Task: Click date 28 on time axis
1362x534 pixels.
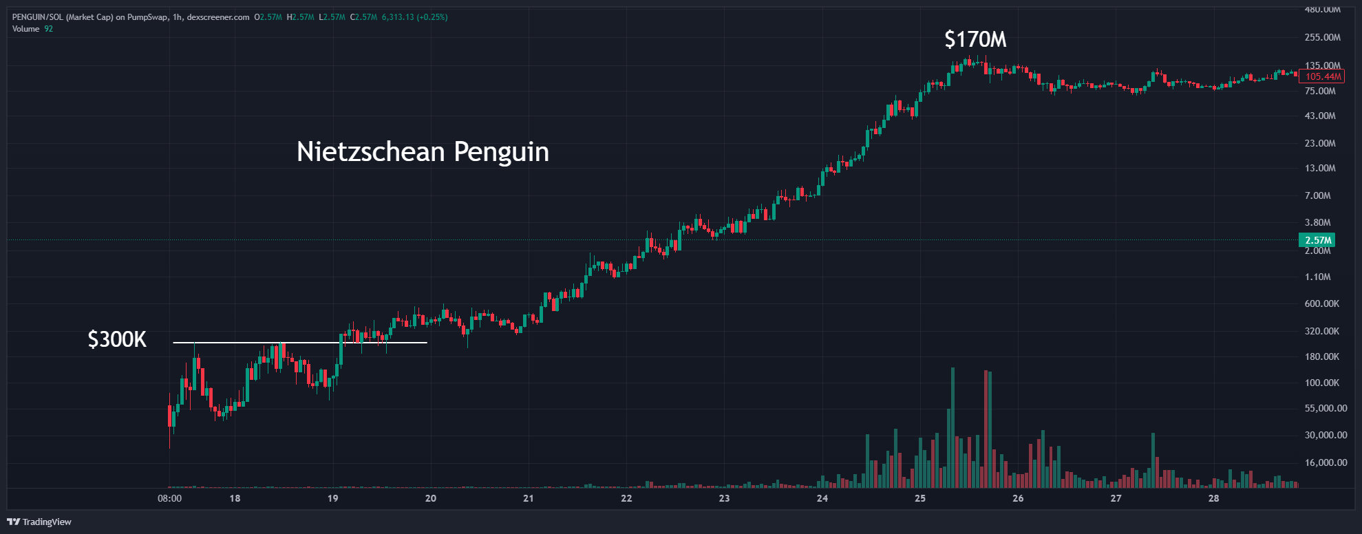Action: click(x=1214, y=498)
